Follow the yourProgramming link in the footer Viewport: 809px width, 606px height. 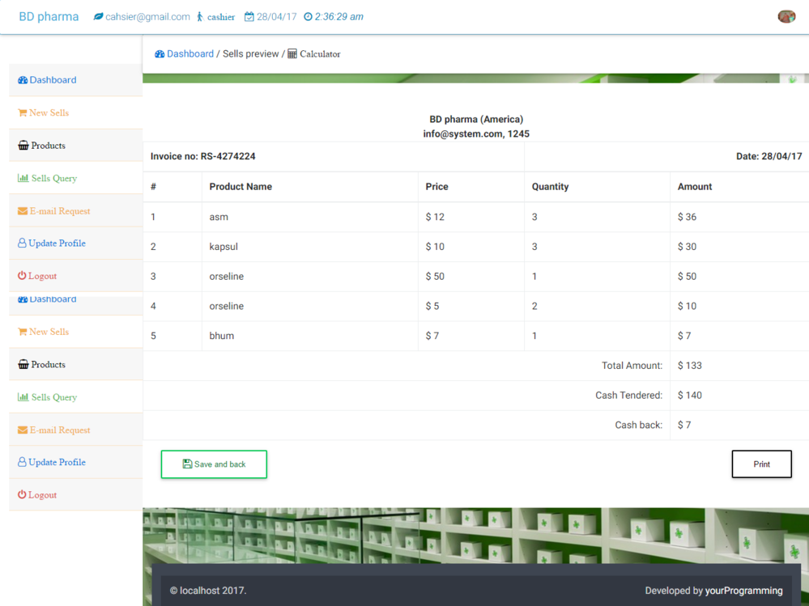743,591
